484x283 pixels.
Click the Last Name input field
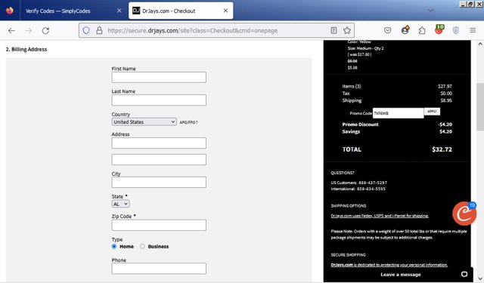tap(159, 100)
